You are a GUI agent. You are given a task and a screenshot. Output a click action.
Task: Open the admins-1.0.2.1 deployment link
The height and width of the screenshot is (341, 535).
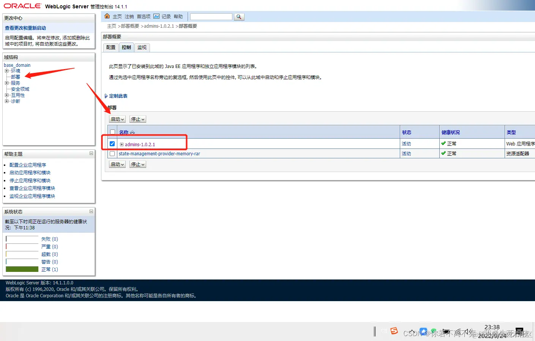pos(140,145)
